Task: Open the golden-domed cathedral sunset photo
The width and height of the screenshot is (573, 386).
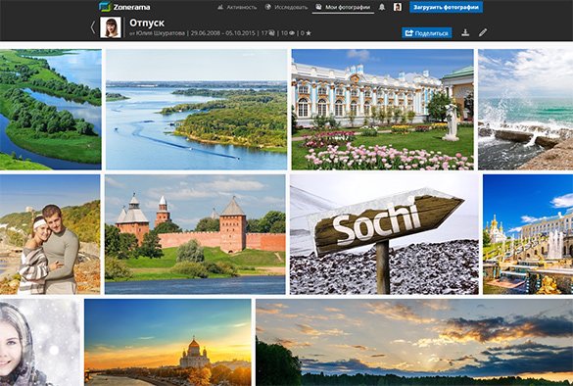Action: pyautogui.click(x=167, y=343)
